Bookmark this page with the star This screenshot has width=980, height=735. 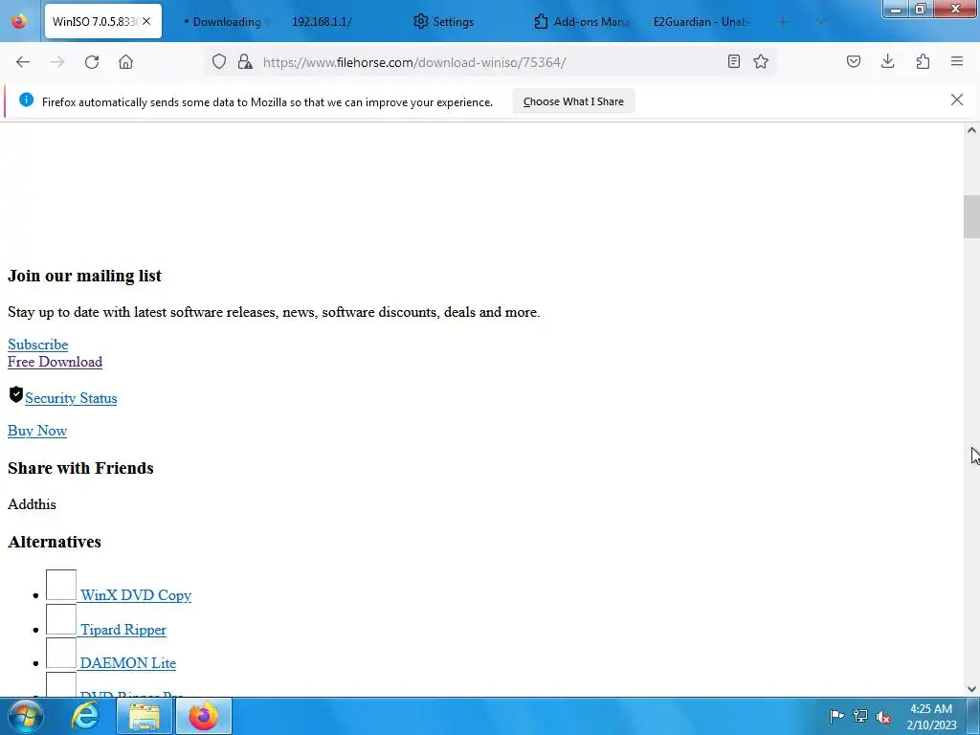click(761, 61)
